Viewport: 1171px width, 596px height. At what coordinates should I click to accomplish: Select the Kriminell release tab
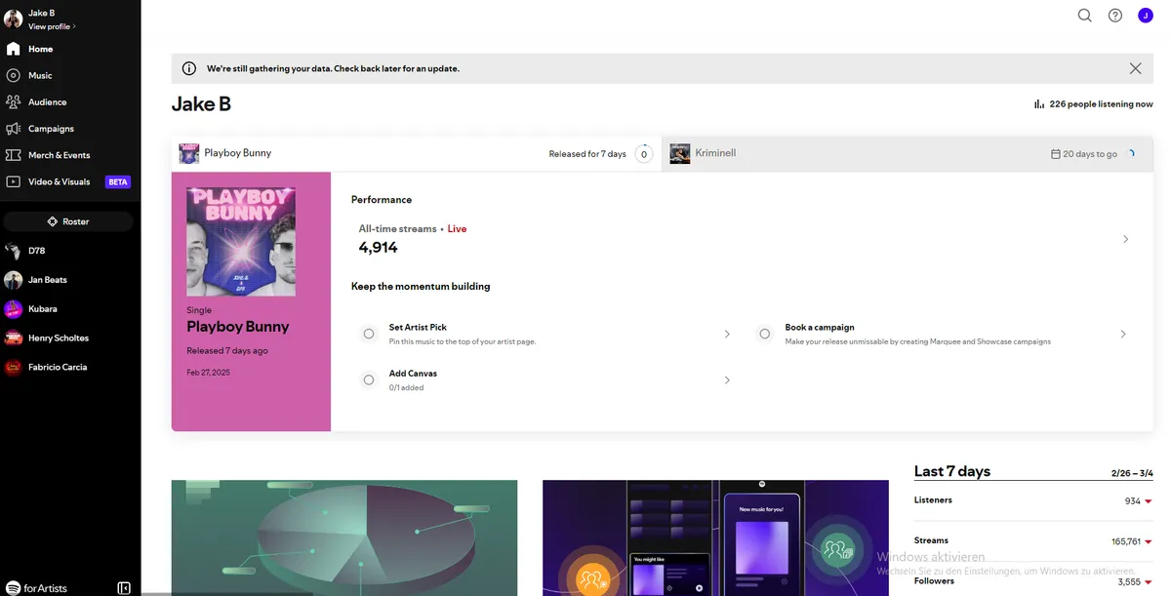[908, 153]
